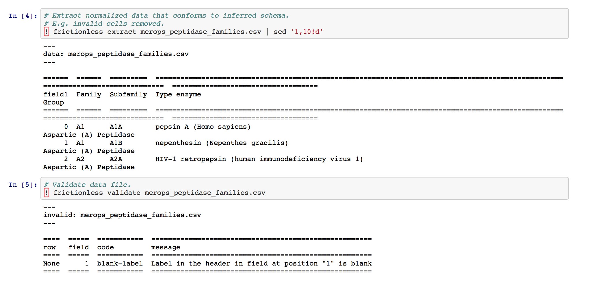Click the 'blank-label' error code
Image resolution: width=596 pixels, height=284 pixels.
click(x=120, y=264)
